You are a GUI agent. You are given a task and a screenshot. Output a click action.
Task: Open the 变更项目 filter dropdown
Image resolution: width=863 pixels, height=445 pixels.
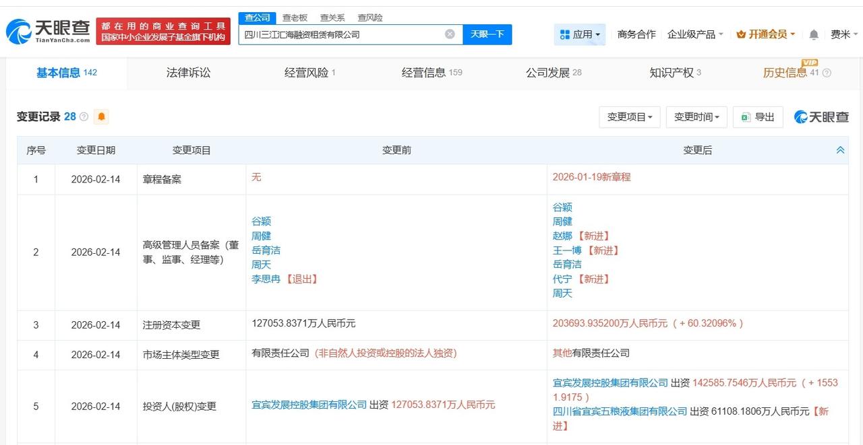[x=629, y=116]
